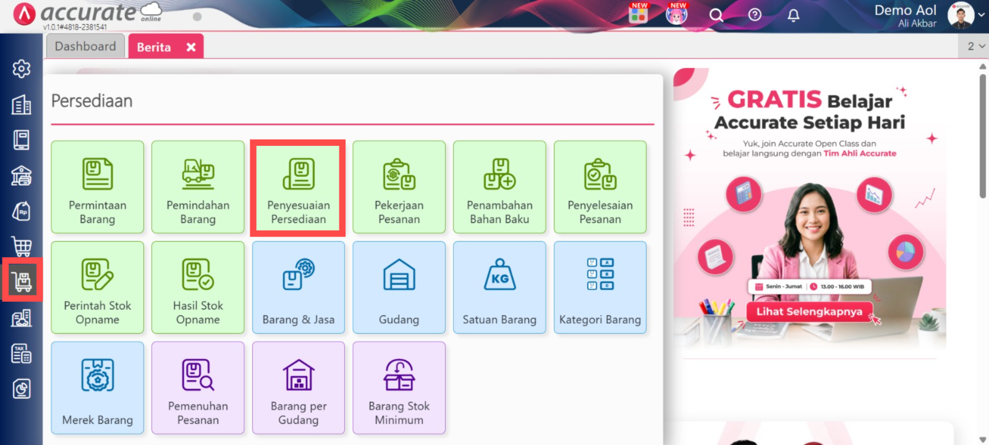Switch to the Dashboard tab
This screenshot has height=445, width=989.
85,46
